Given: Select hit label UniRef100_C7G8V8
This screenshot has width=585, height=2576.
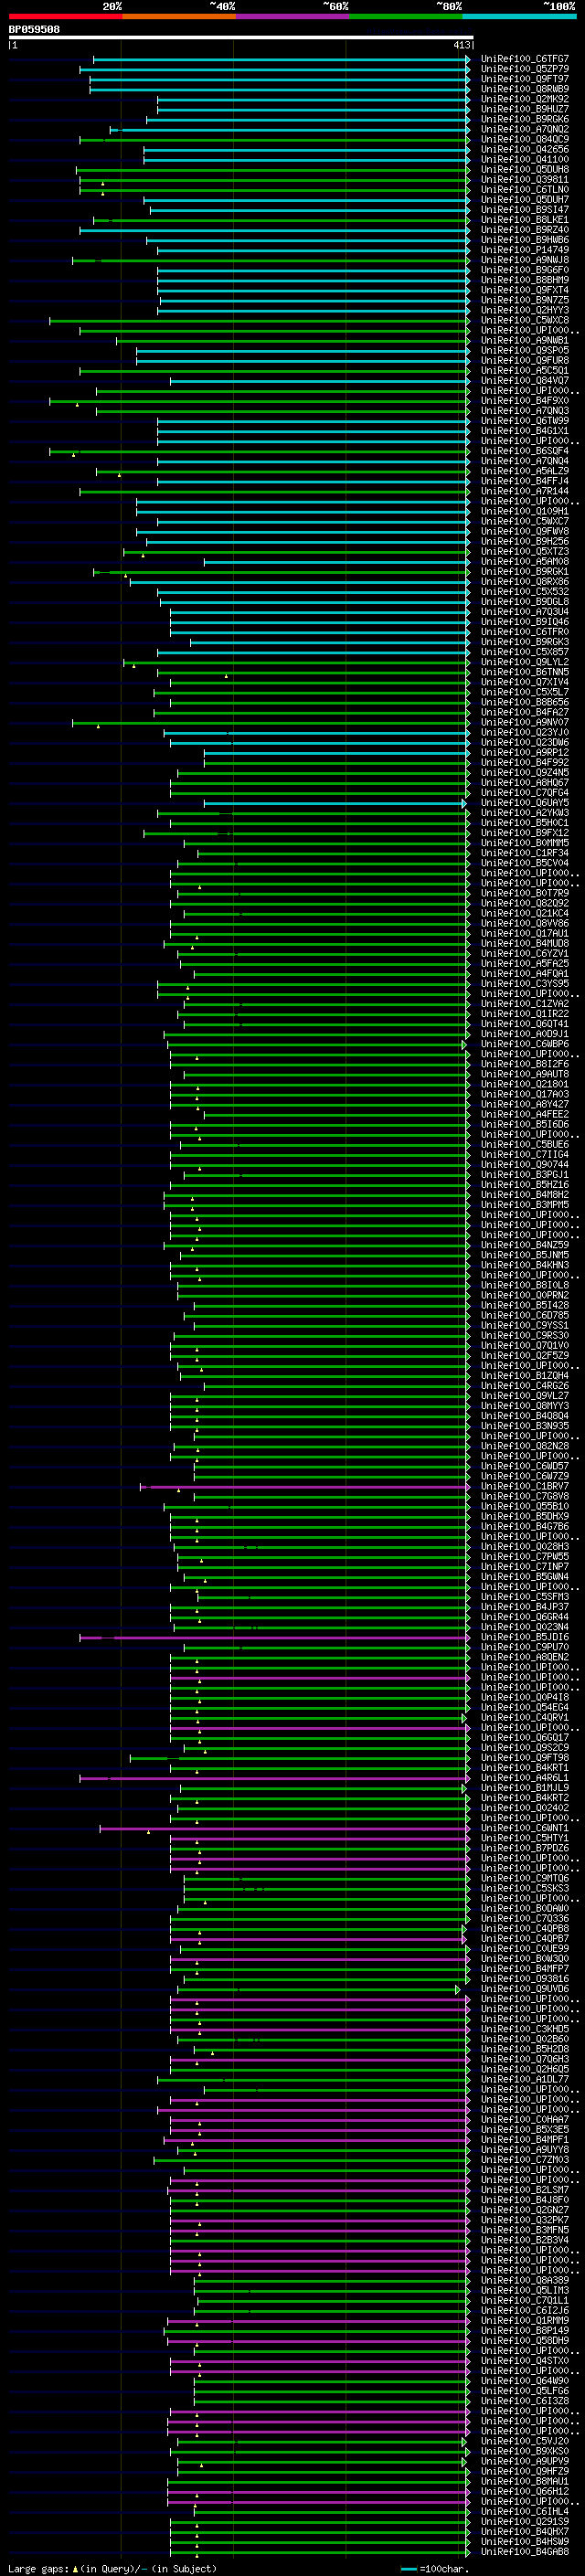Looking at the screenshot, I should click(524, 1496).
